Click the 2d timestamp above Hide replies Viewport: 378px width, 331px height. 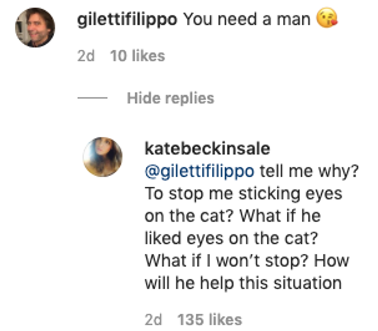pyautogui.click(x=86, y=56)
